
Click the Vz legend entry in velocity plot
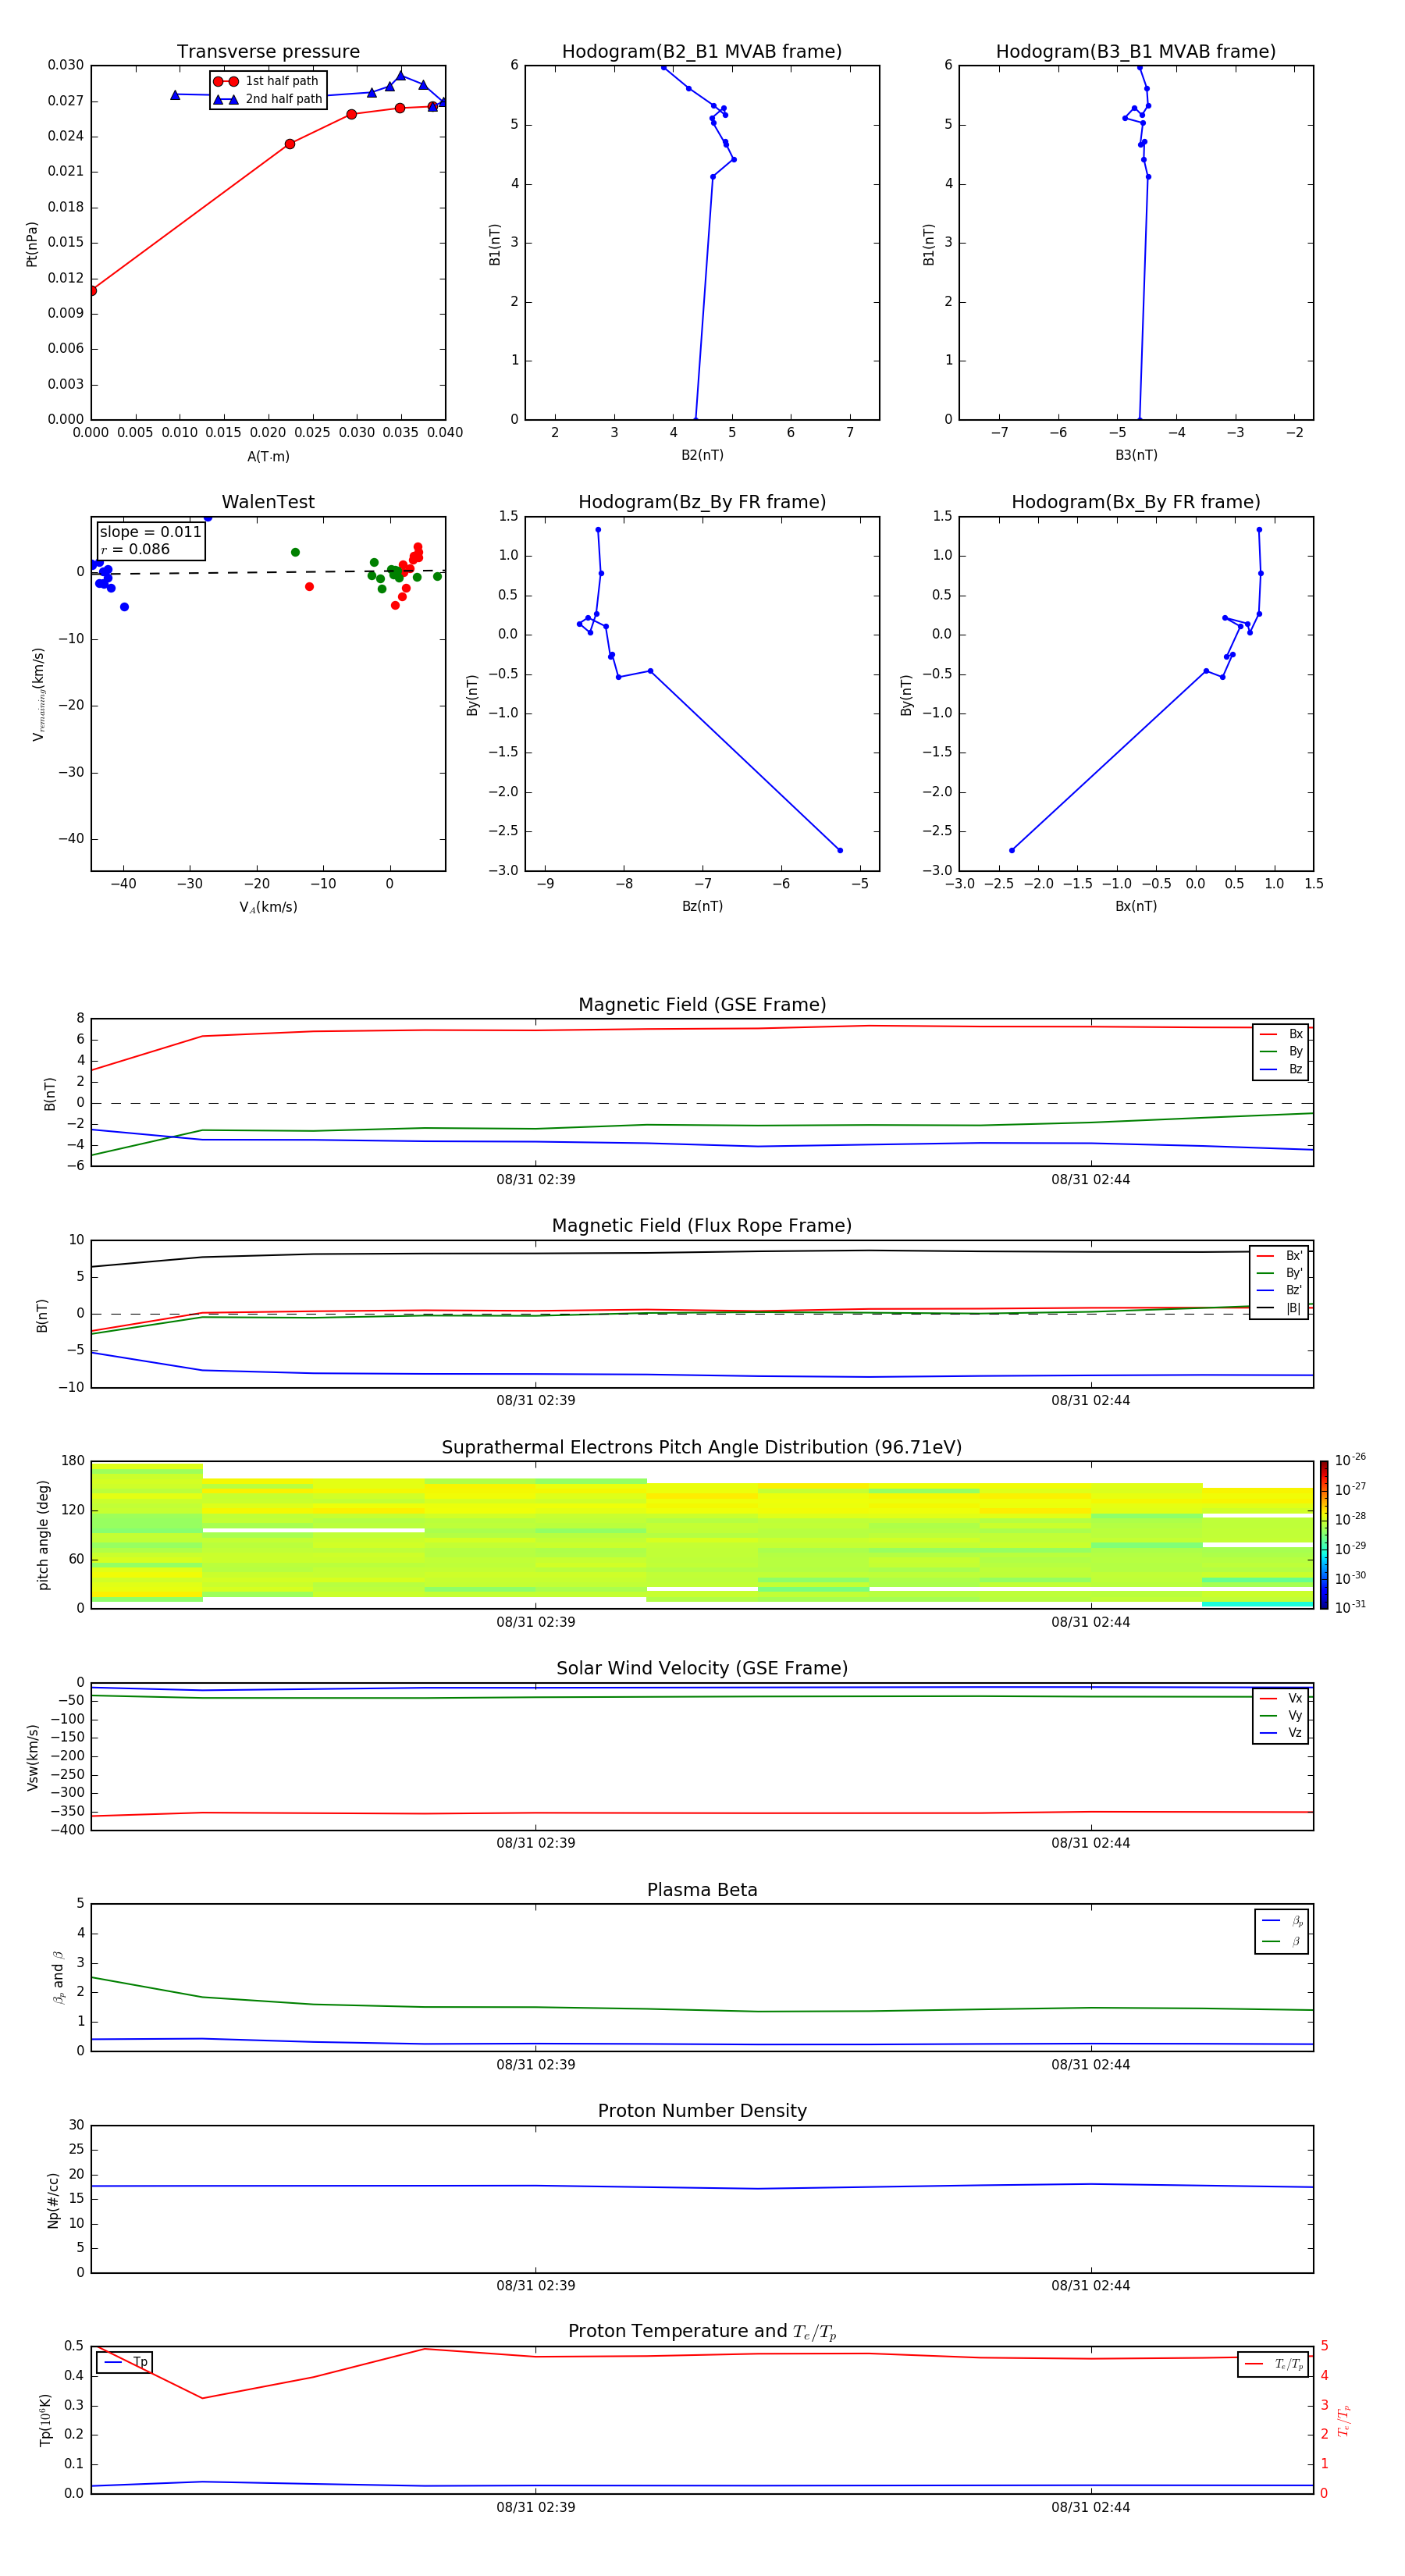click(1281, 1733)
